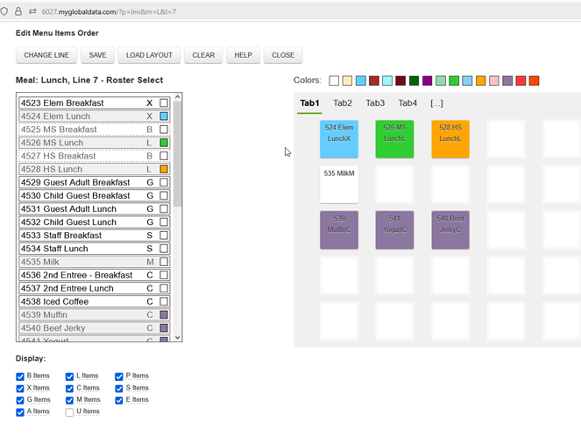Enable the U Items display checkbox

pos(69,412)
